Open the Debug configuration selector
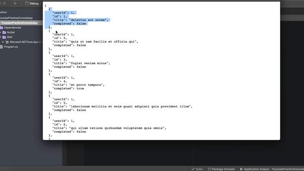The width and height of the screenshot is (304, 171). click(x=32, y=3)
